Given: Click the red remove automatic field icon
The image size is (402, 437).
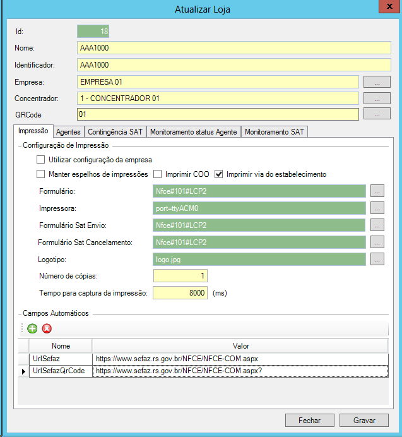Looking at the screenshot, I should pyautogui.click(x=47, y=328).
